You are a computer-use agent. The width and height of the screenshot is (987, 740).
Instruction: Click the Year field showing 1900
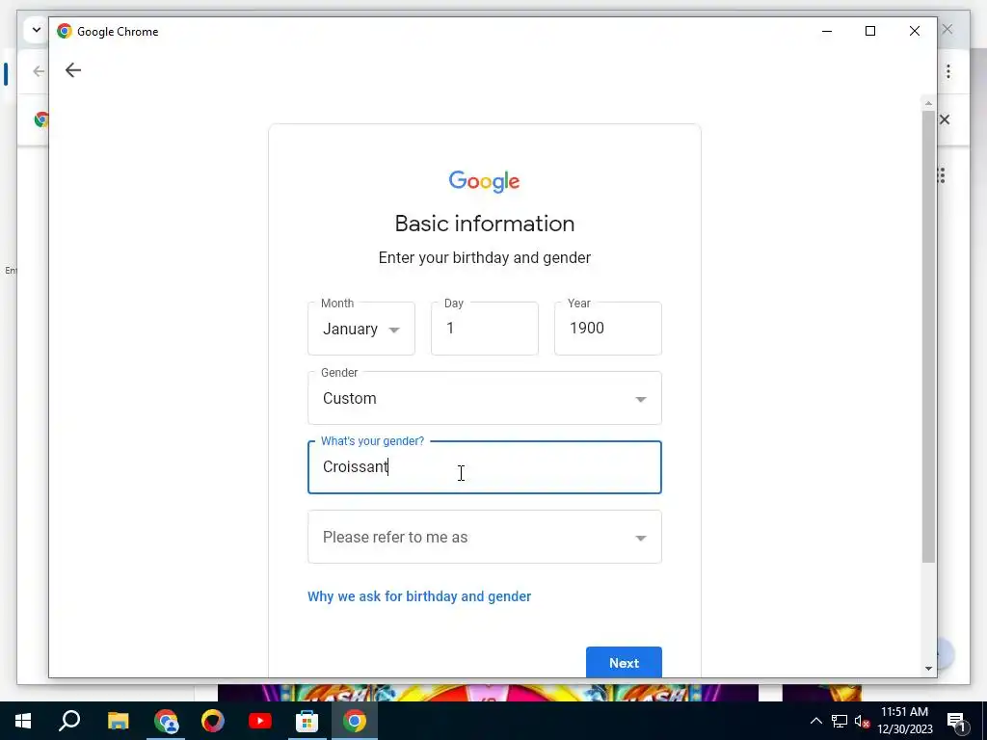point(608,329)
